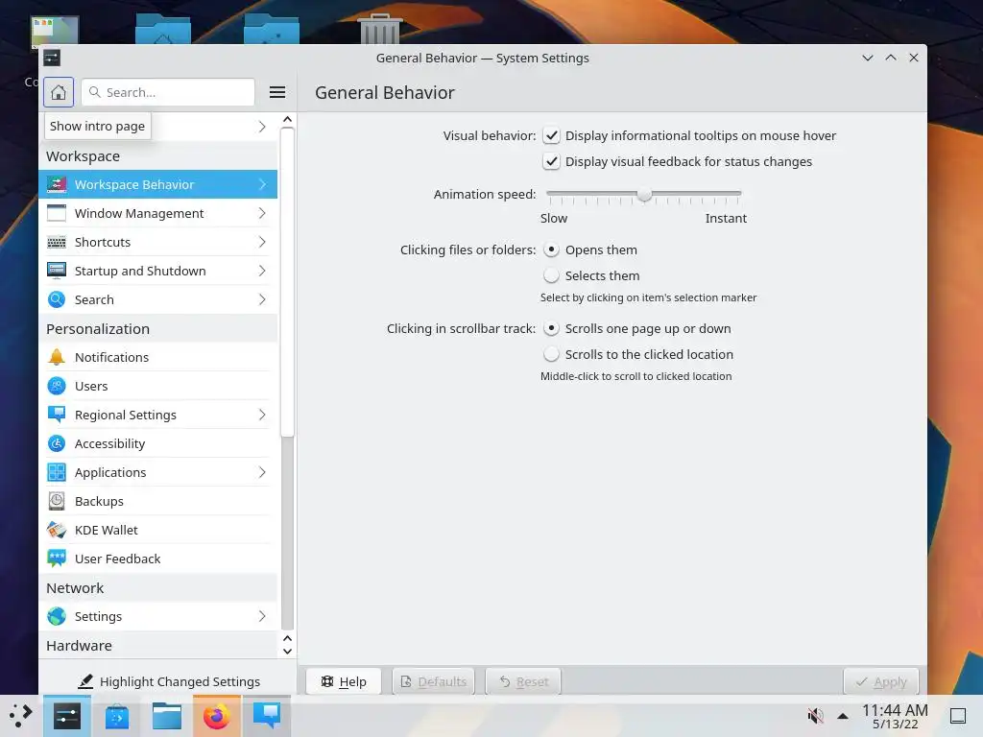Expand network Settings chevron
983x737 pixels.
point(262,616)
